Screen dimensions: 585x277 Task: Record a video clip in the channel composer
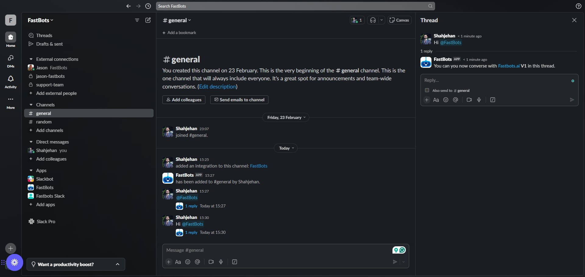211,262
